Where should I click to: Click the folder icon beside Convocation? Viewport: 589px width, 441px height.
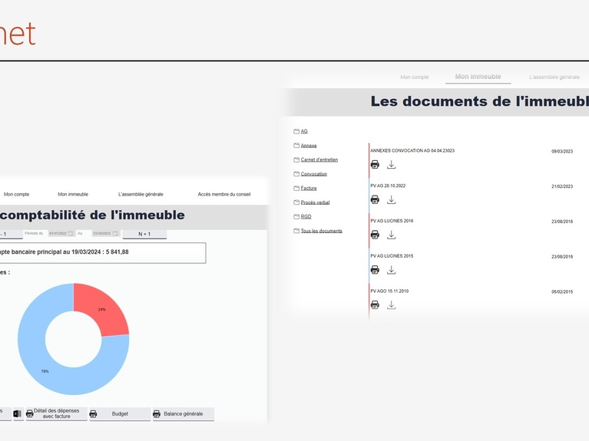click(296, 174)
